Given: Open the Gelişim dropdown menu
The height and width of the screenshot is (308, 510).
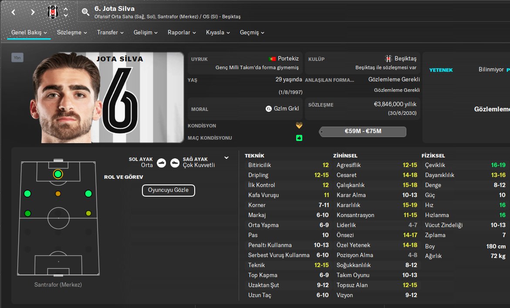Looking at the screenshot, I should 145,33.
